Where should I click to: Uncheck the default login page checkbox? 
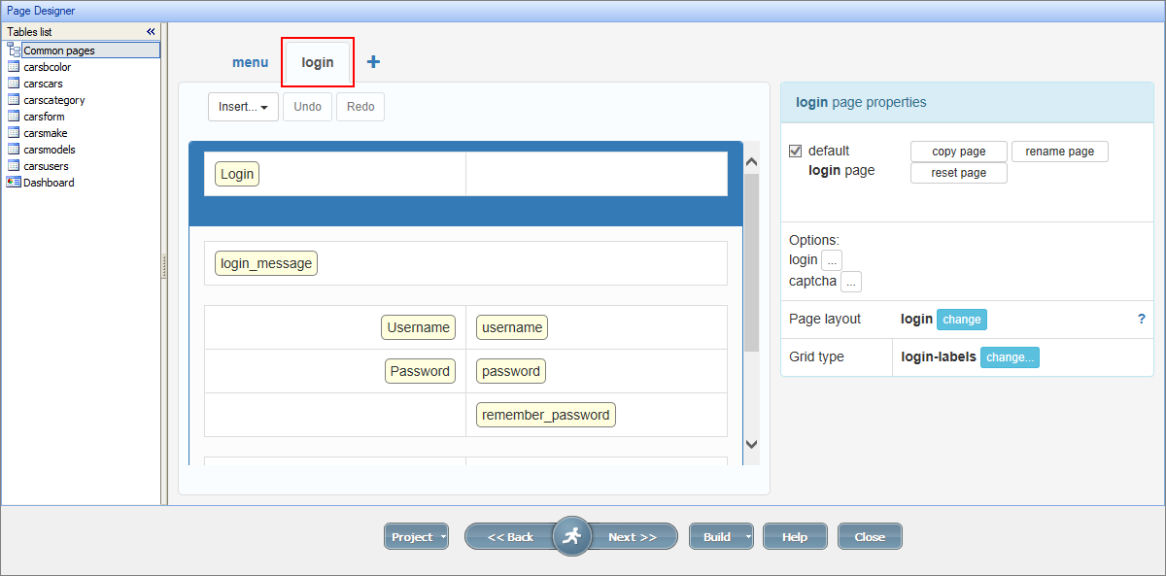(x=795, y=151)
